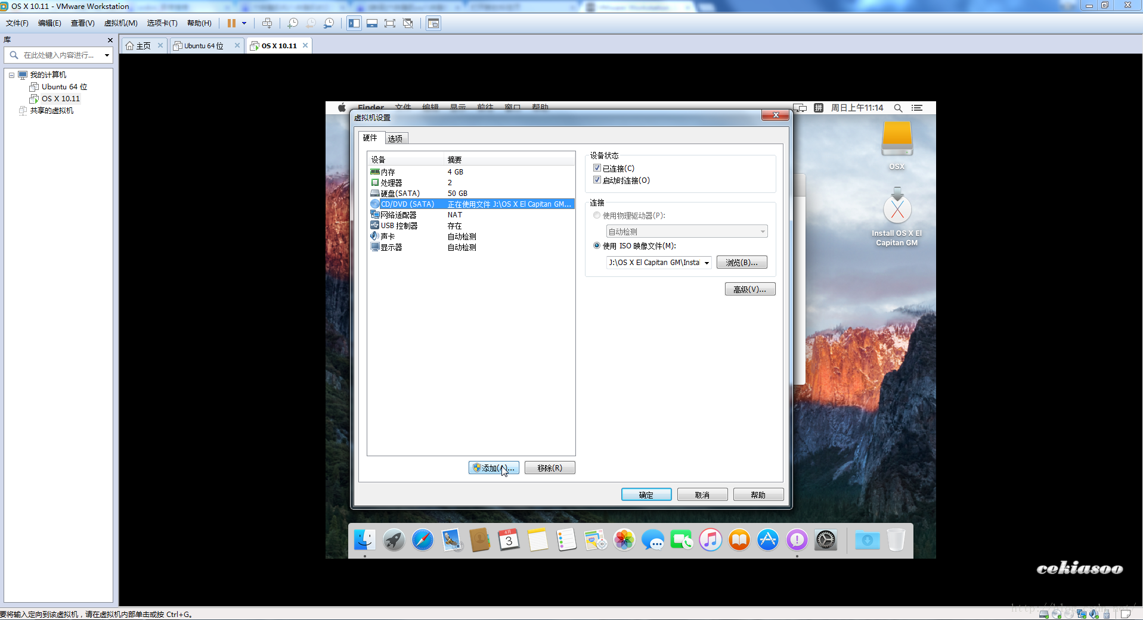
Task: Open Messages from the macOS dock
Action: 653,540
